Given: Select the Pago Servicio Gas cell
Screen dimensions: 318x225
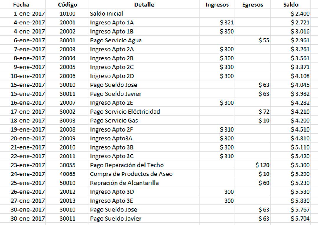Looking at the screenshot, I should 114,121.
